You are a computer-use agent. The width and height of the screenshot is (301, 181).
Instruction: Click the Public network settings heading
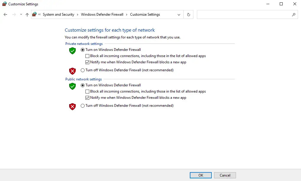point(83,79)
